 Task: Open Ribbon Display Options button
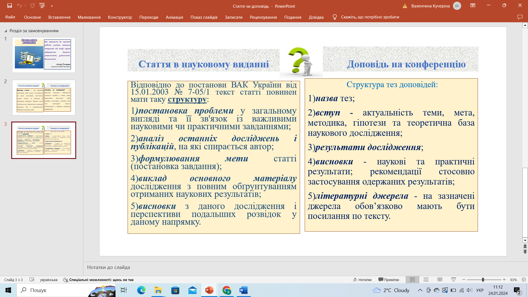click(473, 5)
